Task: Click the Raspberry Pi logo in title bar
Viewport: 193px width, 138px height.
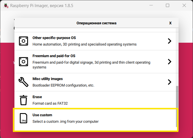Action: [5, 5]
